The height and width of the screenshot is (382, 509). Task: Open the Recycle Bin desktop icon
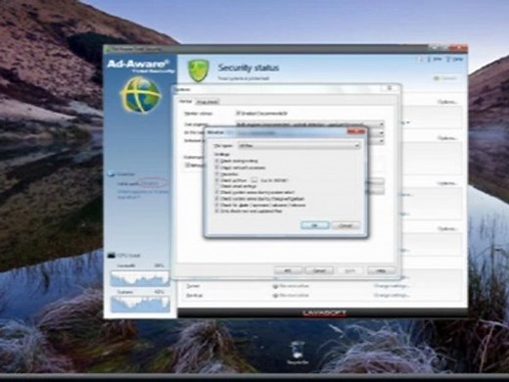coord(298,353)
